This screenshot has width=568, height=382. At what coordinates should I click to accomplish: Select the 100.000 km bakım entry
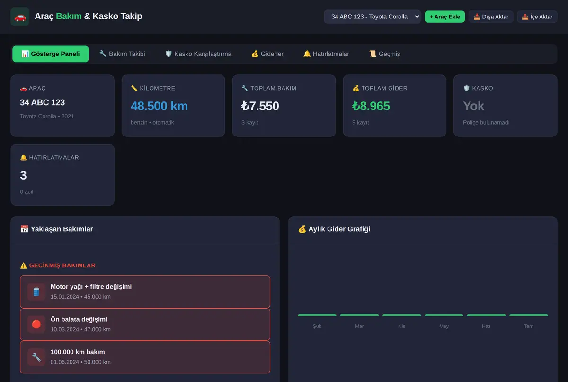click(x=145, y=357)
